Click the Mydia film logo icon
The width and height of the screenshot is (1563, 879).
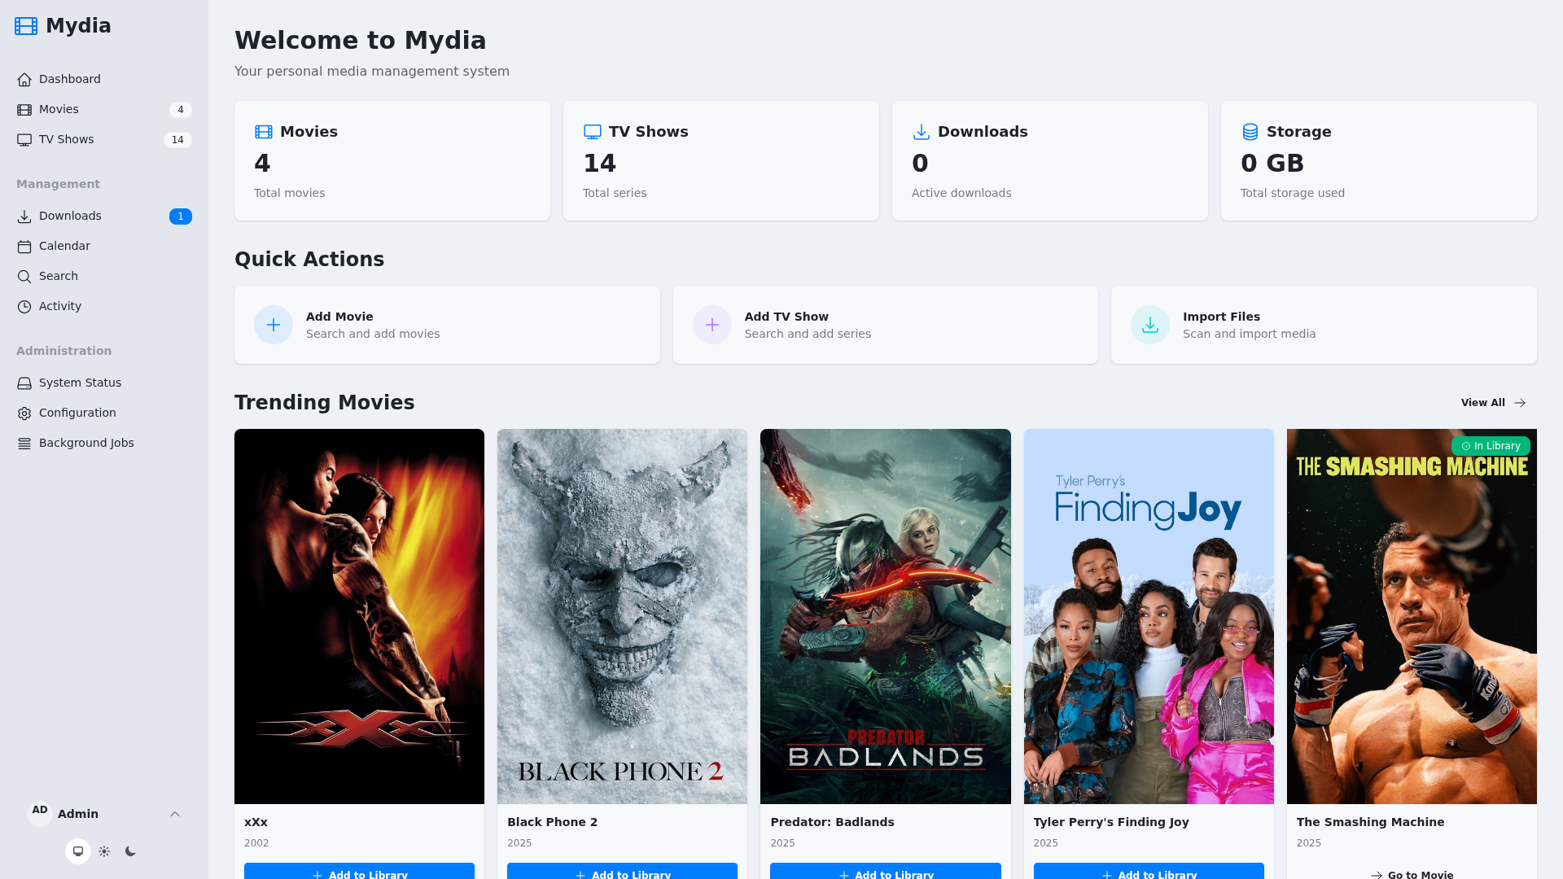pos(26,26)
